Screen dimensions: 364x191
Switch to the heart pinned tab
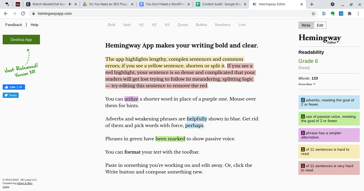(x=7, y=4)
